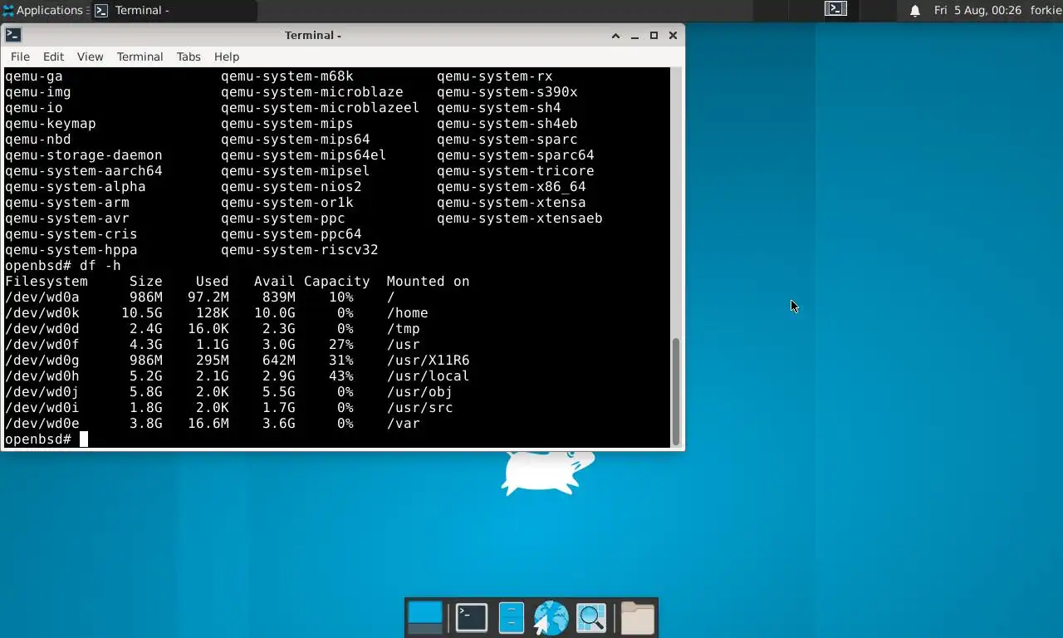1063x638 pixels.
Task: Click the '/home' mount point text
Action: click(408, 313)
